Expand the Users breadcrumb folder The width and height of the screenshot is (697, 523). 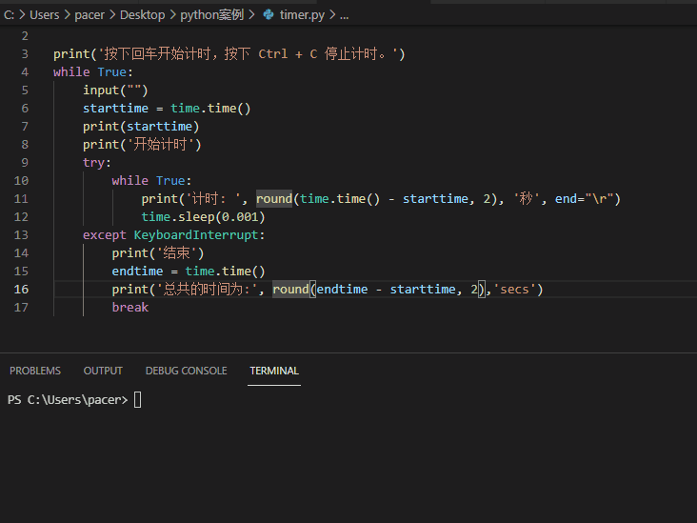point(44,15)
